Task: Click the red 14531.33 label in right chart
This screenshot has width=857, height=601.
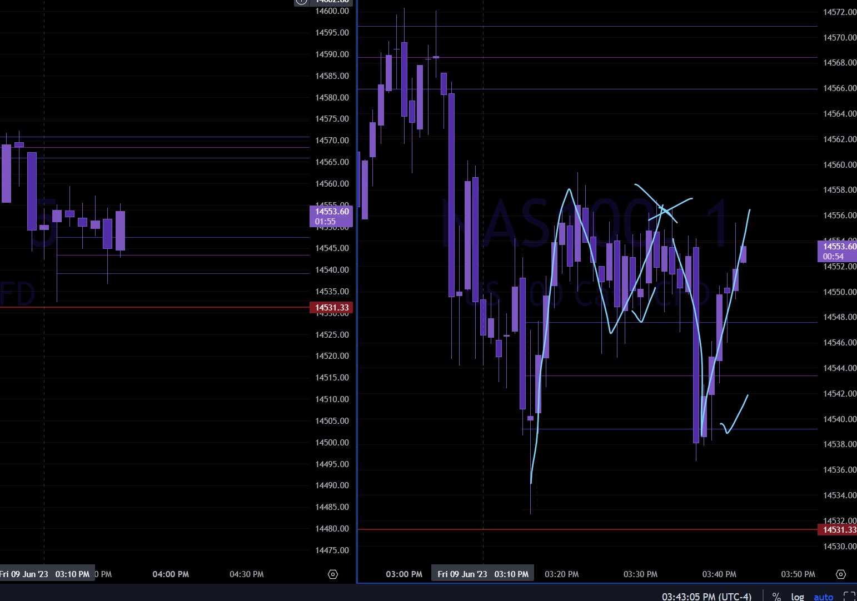Action: tap(838, 529)
